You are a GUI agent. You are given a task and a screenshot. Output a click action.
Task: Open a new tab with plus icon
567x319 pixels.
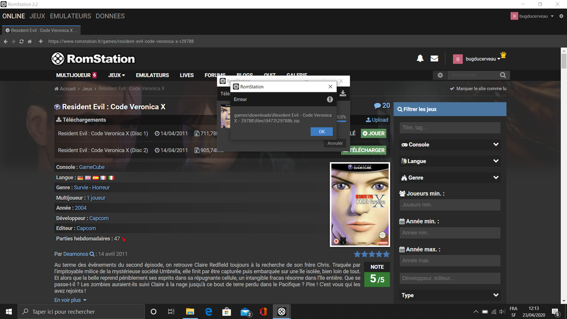pos(40,41)
